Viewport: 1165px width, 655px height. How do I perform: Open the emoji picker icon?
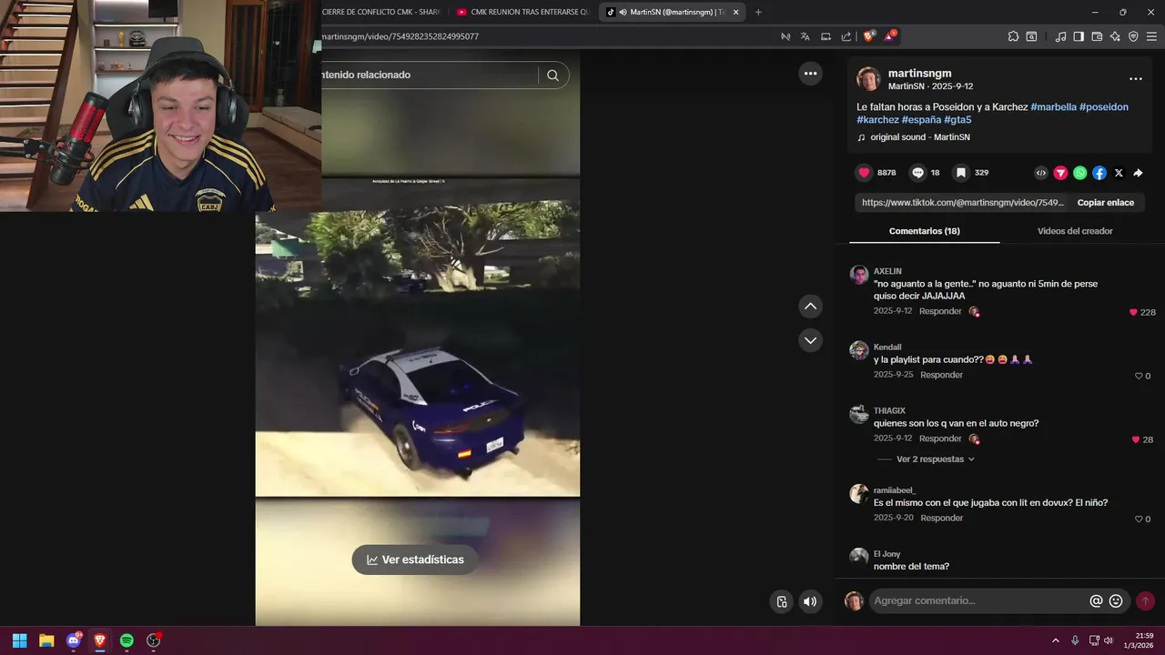coord(1116,601)
